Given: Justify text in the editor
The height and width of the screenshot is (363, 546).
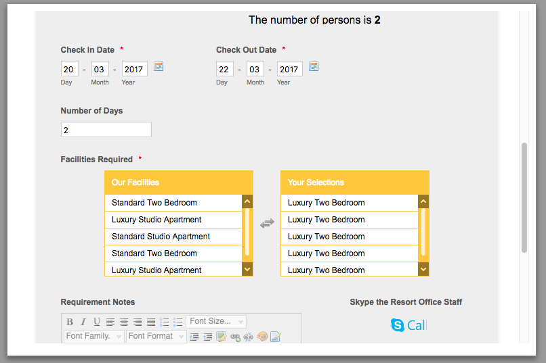Looking at the screenshot, I should point(151,322).
